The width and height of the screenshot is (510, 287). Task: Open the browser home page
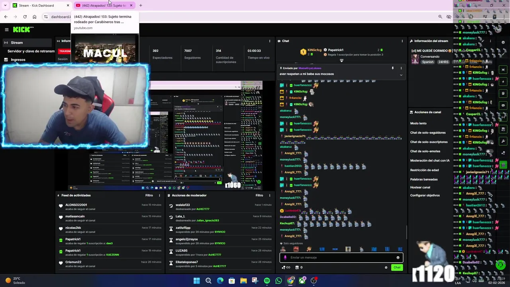tap(34, 17)
